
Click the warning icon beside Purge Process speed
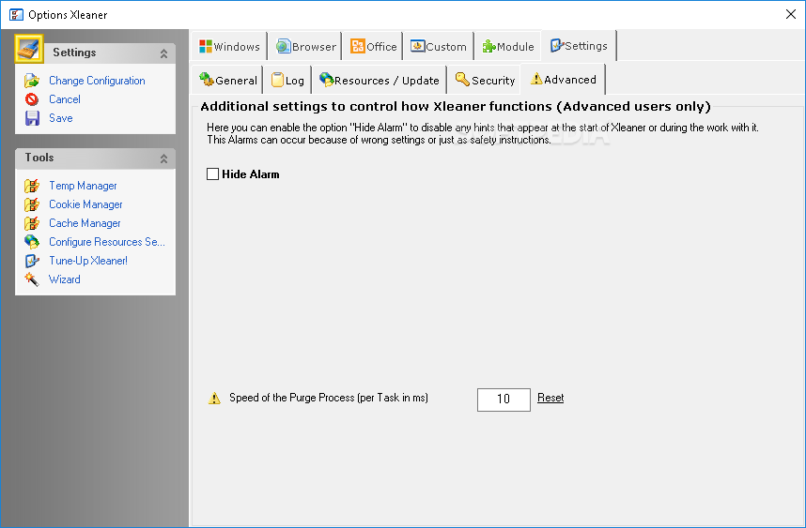tap(214, 399)
